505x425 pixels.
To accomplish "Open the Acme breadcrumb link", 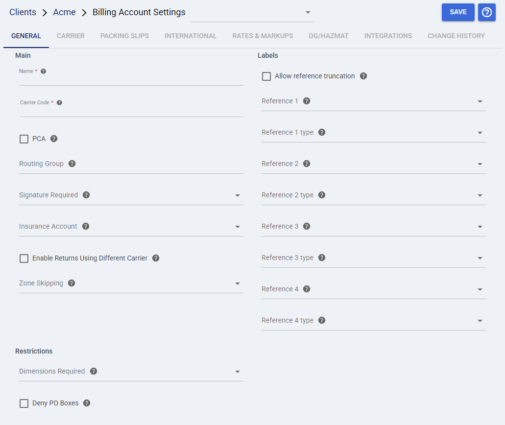I will click(x=65, y=12).
